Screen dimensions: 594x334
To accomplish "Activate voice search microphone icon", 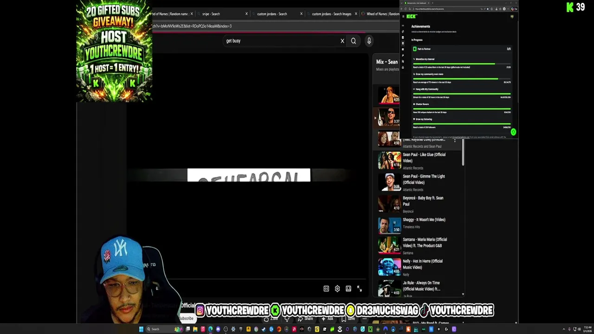I will click(369, 41).
